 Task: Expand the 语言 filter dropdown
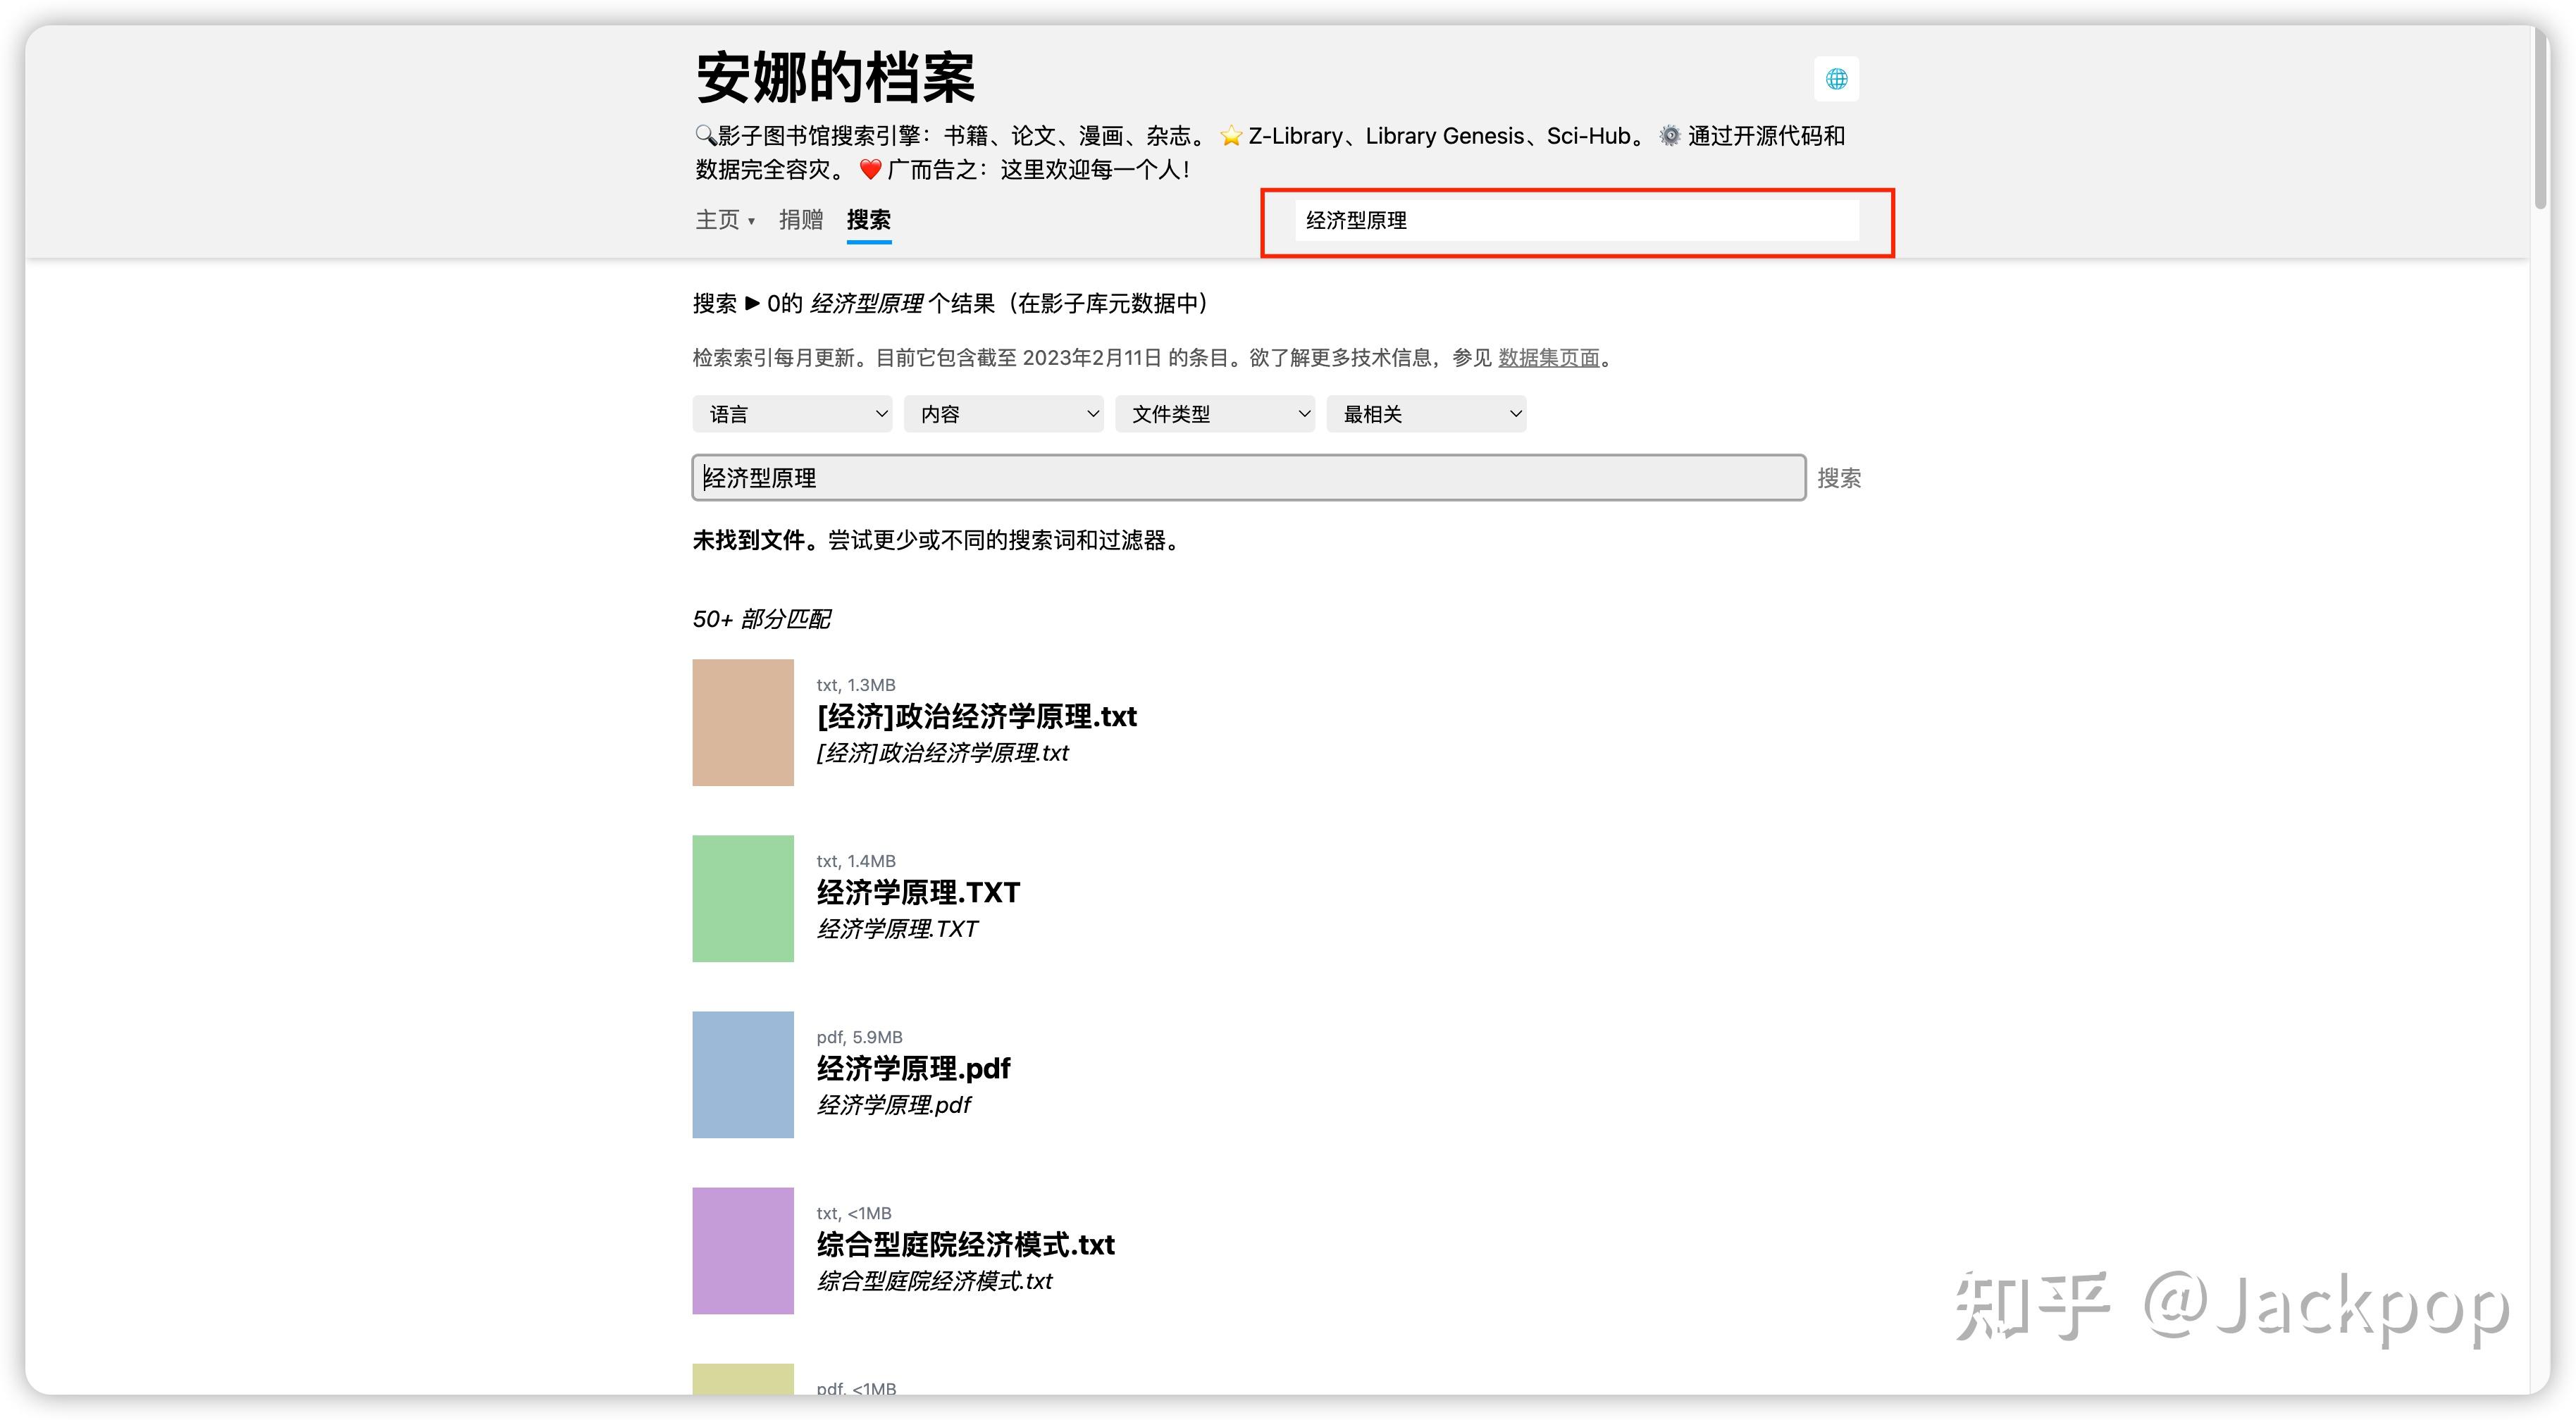coord(791,413)
